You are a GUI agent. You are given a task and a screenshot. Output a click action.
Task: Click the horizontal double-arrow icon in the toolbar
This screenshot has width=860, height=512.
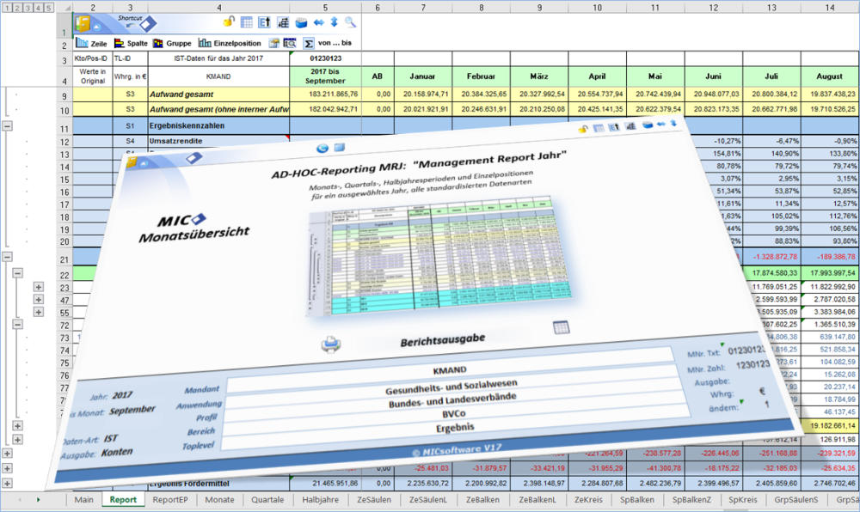pos(319,22)
